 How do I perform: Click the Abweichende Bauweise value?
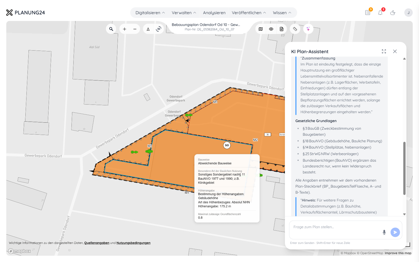(215, 163)
